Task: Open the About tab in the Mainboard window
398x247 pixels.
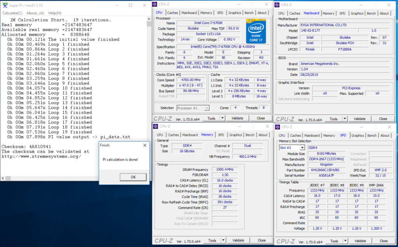Action: (x=384, y=14)
